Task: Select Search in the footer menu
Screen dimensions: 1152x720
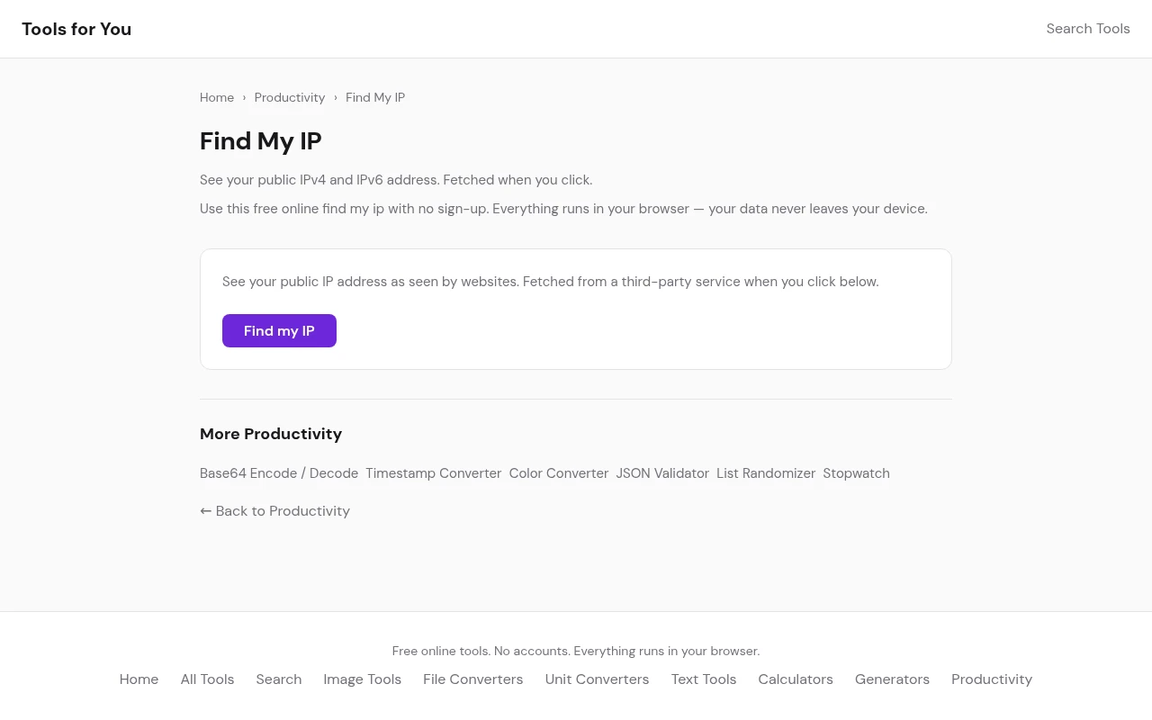Action: [278, 679]
